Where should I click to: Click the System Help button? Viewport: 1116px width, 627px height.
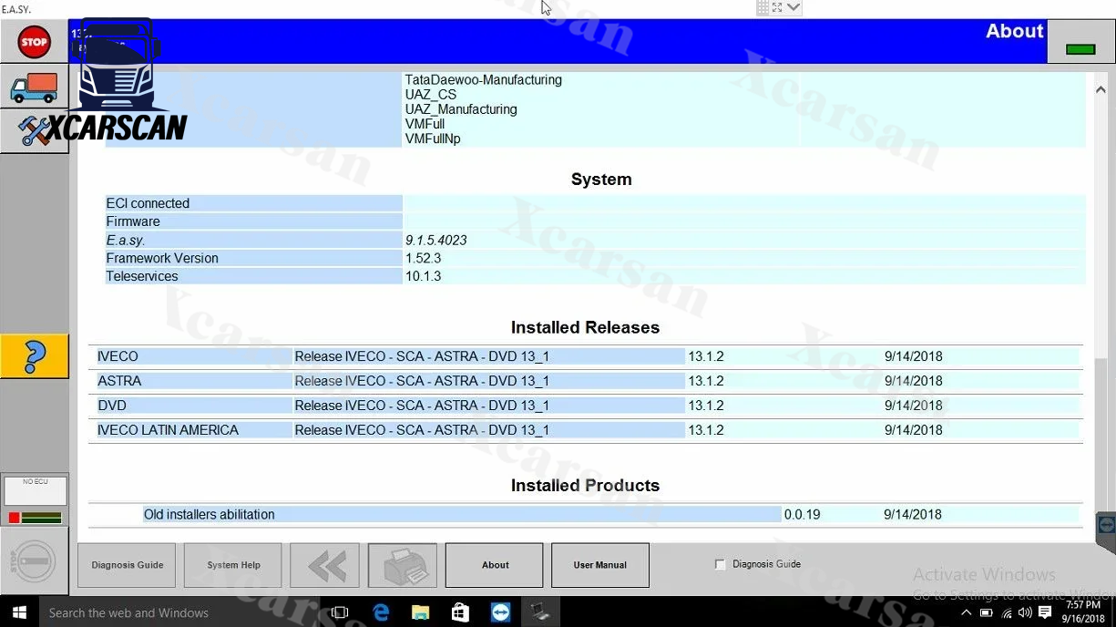coord(233,565)
